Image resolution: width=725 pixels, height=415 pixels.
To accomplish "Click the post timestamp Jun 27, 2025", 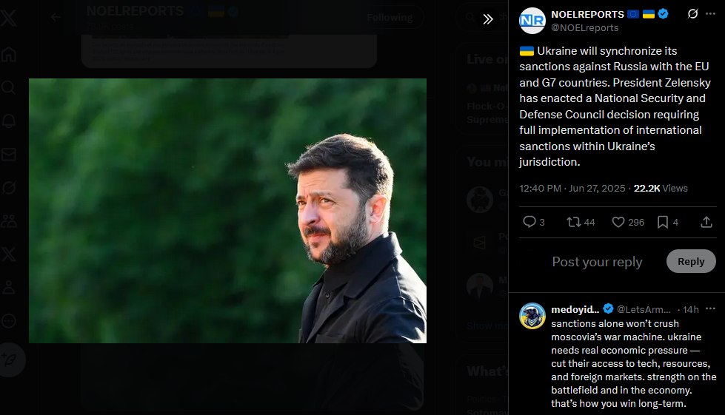I will click(572, 189).
